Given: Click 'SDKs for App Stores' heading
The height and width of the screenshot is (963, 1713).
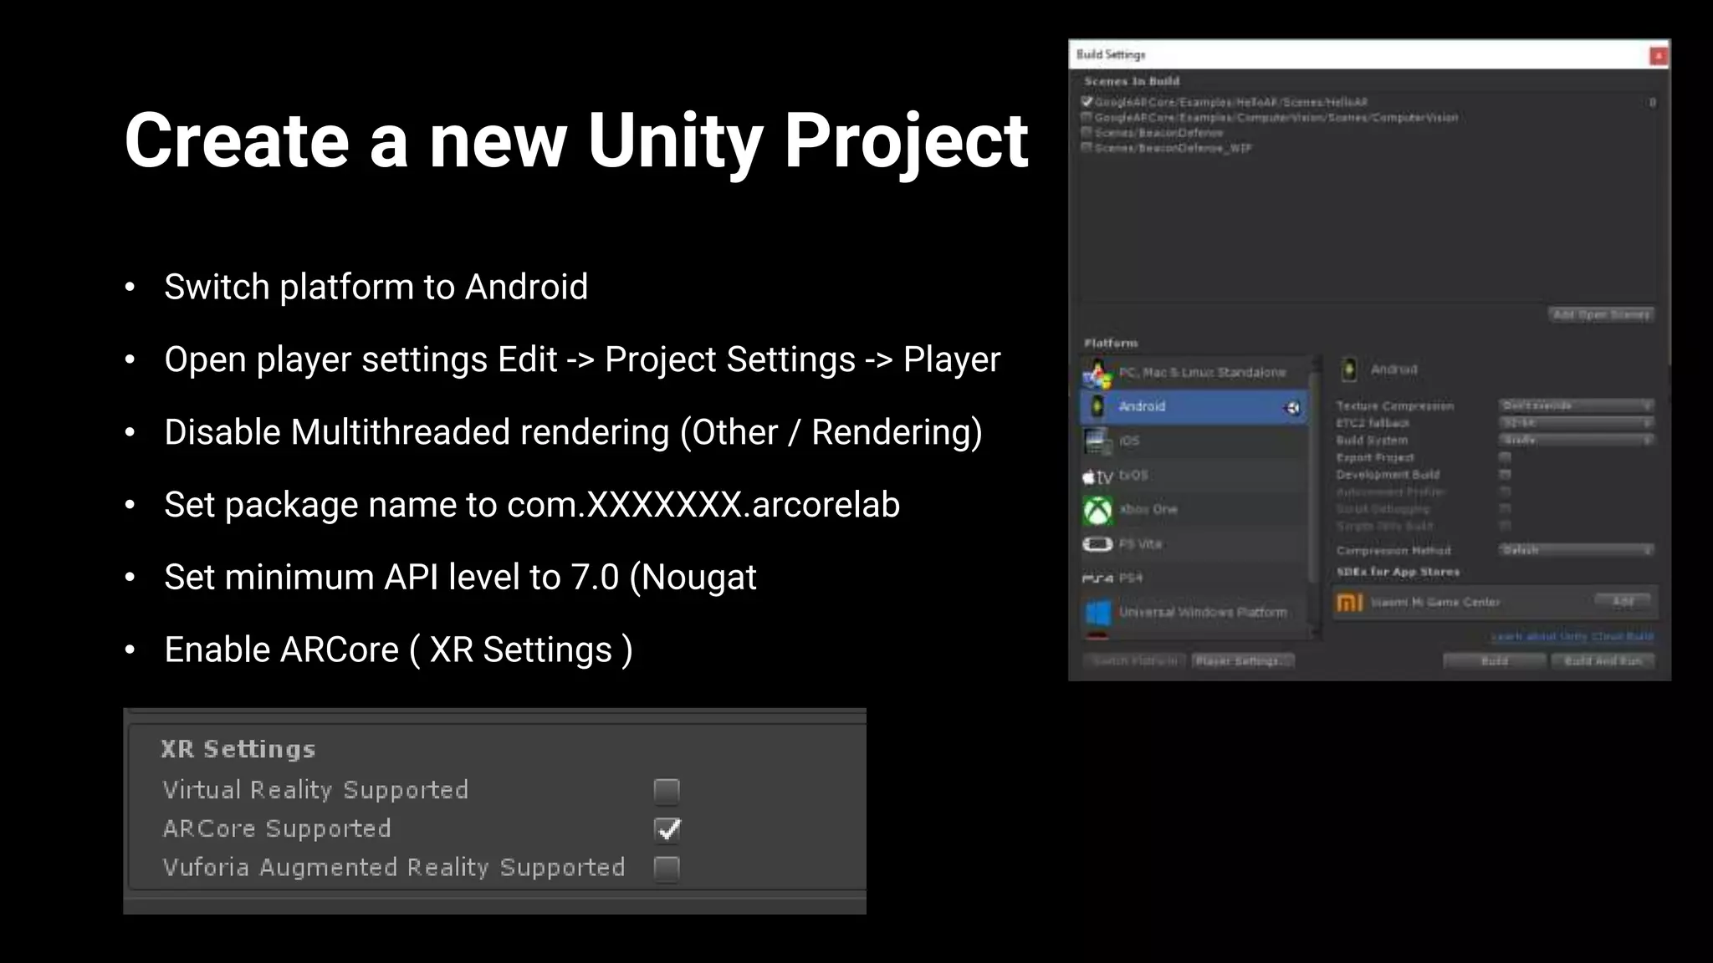Looking at the screenshot, I should point(1398,572).
